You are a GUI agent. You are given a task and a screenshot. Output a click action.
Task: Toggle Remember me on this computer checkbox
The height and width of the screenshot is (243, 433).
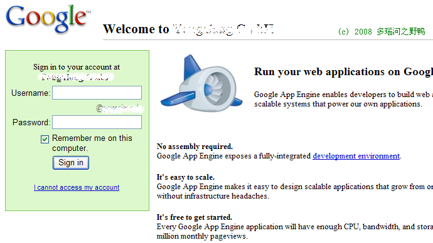point(45,139)
